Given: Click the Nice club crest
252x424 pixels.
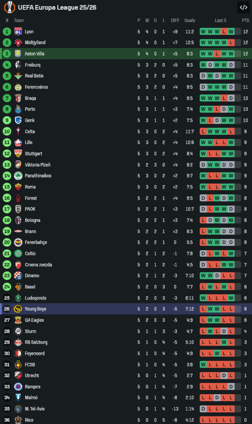Looking at the screenshot, I should (18, 419).
